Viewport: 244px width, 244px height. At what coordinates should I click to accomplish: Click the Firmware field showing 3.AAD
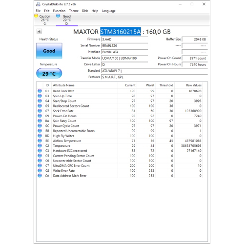pos(124,40)
